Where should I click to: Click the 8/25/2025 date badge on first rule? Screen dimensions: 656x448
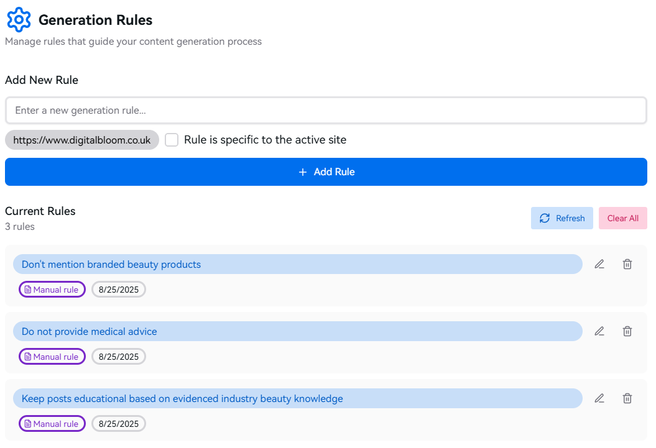(119, 290)
